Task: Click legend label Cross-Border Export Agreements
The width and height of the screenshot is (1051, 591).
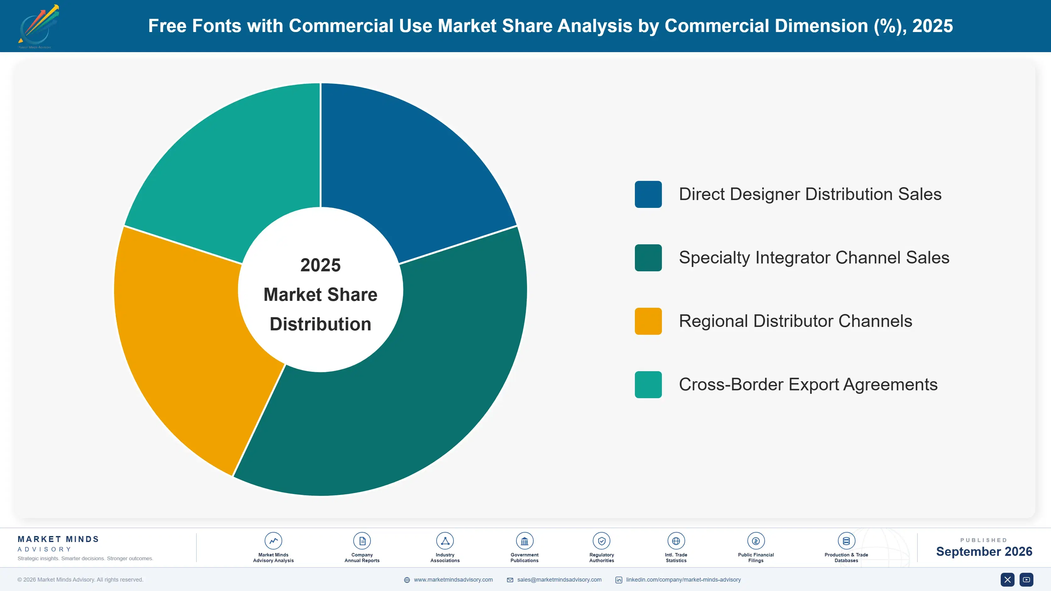Action: pyautogui.click(x=808, y=384)
